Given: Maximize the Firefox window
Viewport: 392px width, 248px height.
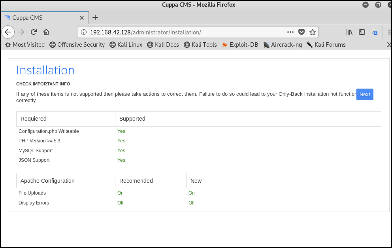Looking at the screenshot, I should [378, 5].
